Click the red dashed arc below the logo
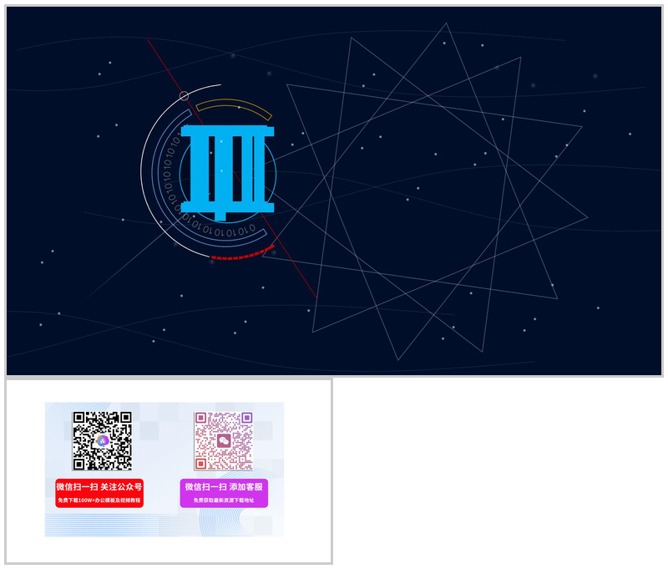This screenshot has height=569, width=668. [238, 257]
